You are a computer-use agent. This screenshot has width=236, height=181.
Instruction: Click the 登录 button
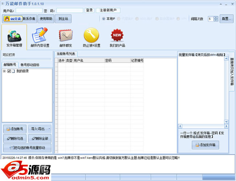pyautogui.click(x=89, y=10)
